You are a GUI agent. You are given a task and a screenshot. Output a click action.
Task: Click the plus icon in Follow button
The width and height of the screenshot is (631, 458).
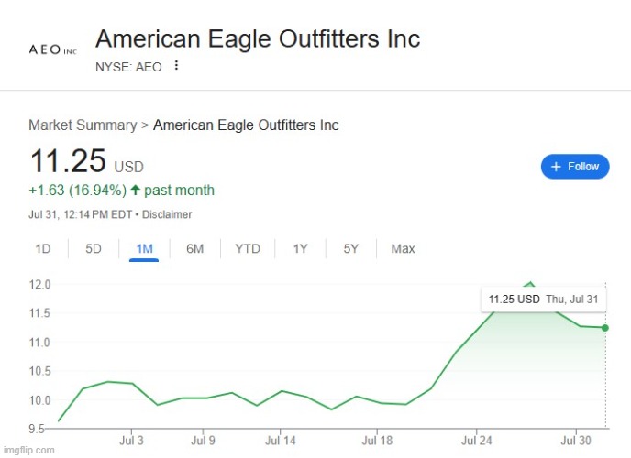point(556,167)
